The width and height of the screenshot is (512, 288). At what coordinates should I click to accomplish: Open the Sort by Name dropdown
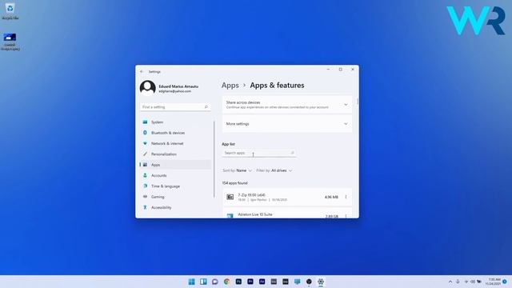[238, 170]
